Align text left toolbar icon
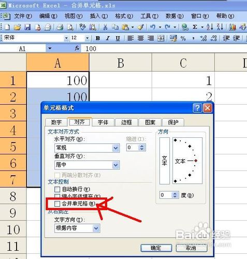Screen dimensions: 247x259 (130, 38)
